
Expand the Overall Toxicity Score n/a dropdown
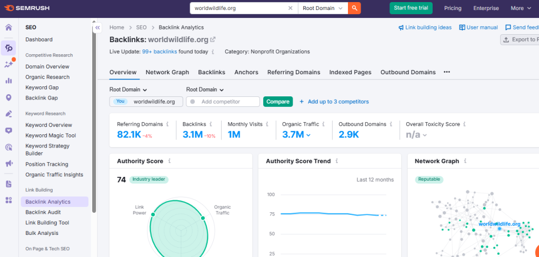416,135
